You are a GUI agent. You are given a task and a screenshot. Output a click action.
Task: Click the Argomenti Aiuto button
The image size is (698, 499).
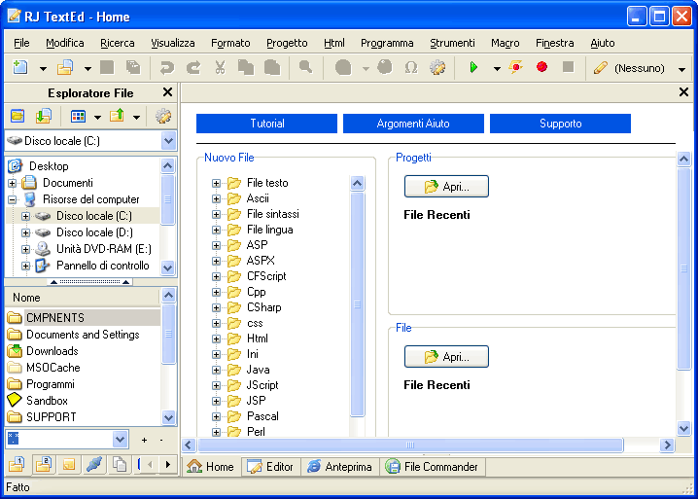[x=413, y=124]
